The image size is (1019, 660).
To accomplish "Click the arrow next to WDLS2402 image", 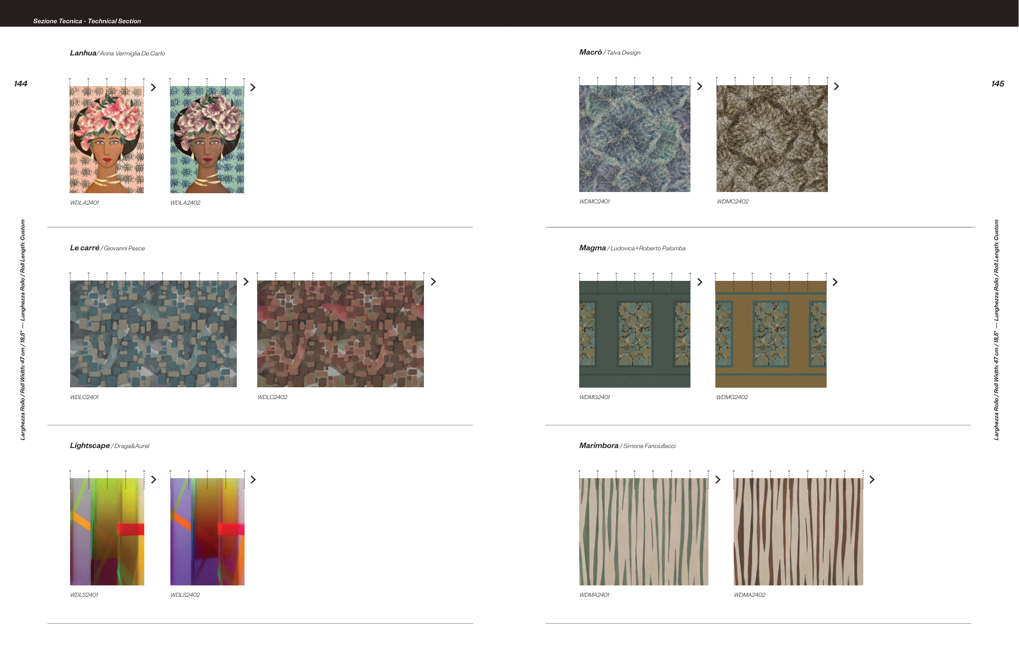I will (253, 480).
